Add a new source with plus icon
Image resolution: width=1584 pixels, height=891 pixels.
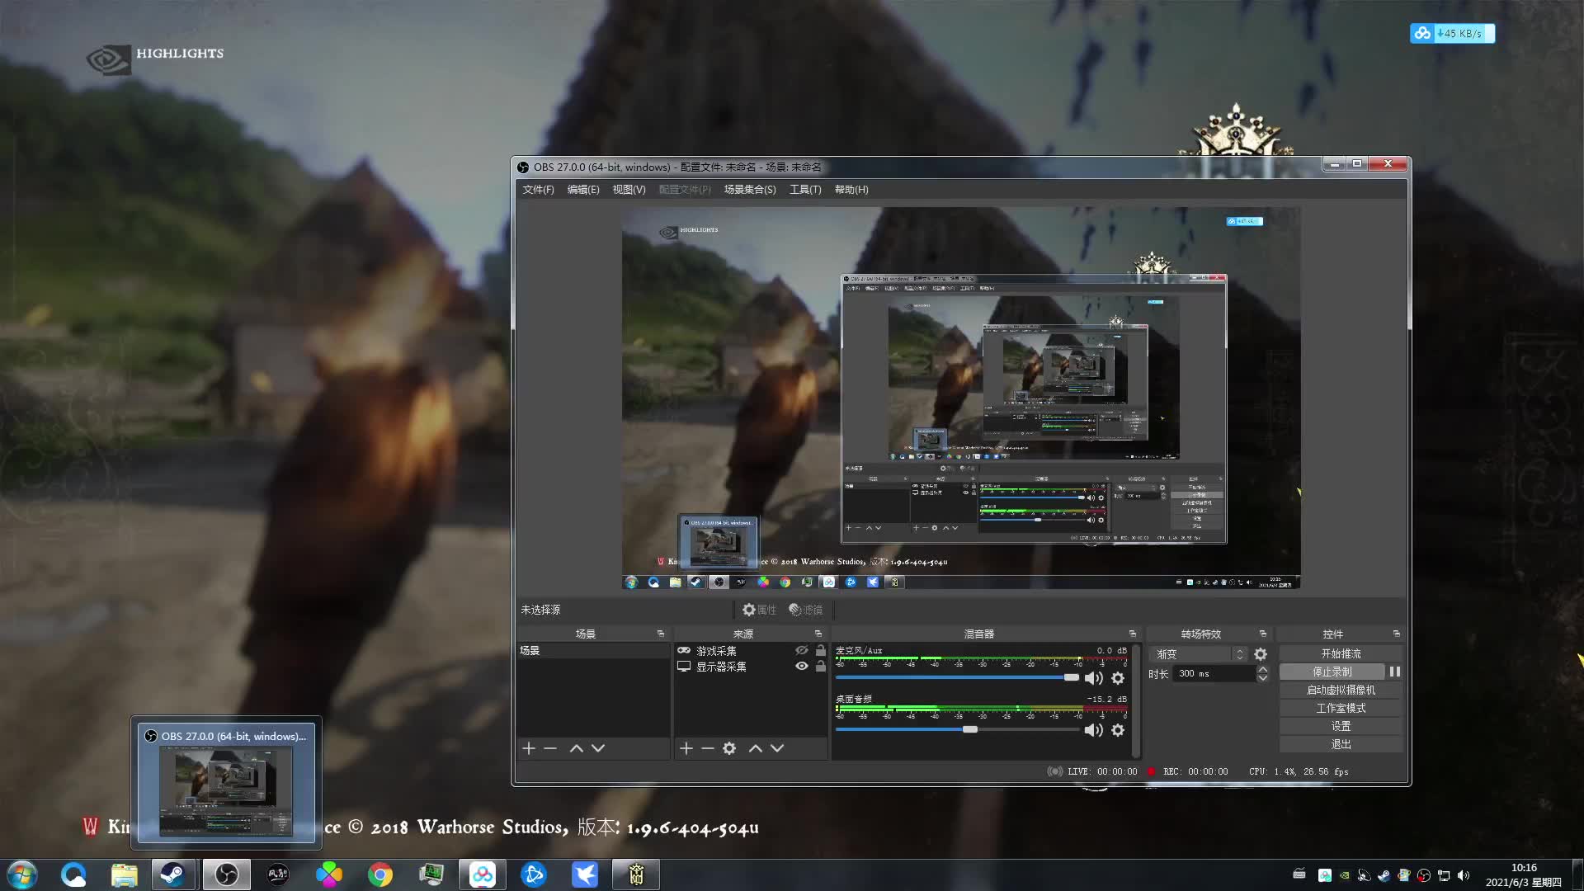click(x=686, y=748)
